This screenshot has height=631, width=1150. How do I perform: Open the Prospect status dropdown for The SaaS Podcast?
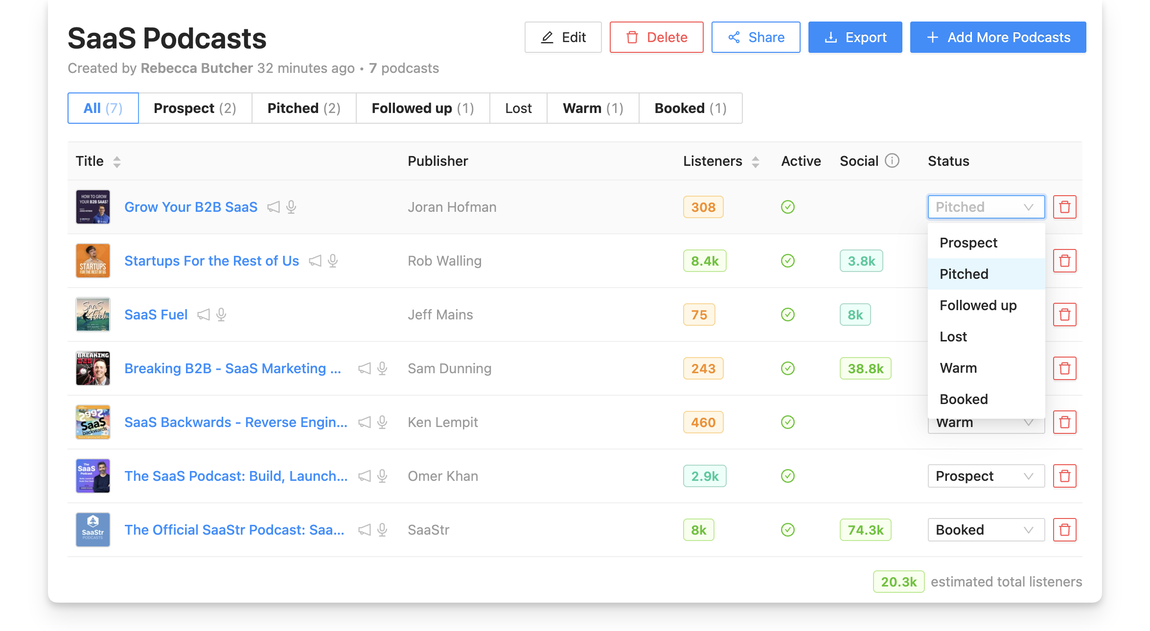point(986,476)
